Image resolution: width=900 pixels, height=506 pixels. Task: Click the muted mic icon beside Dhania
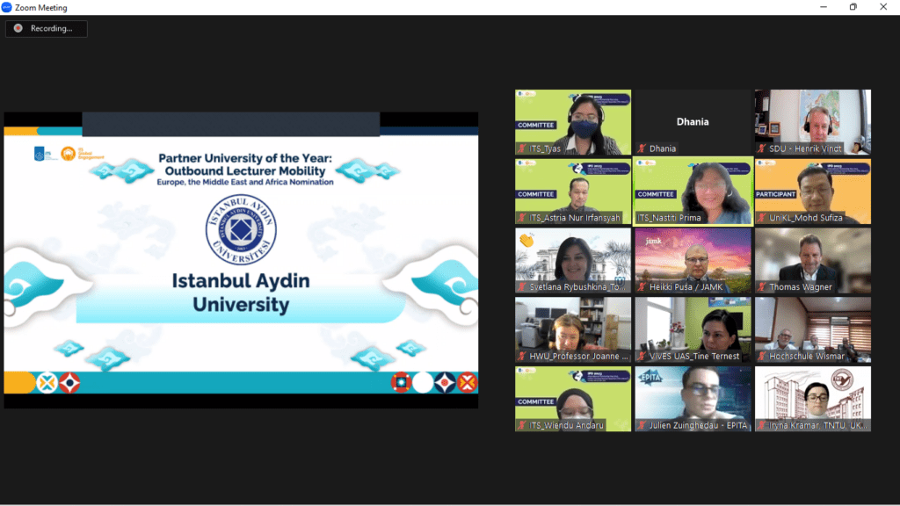pyautogui.click(x=642, y=148)
